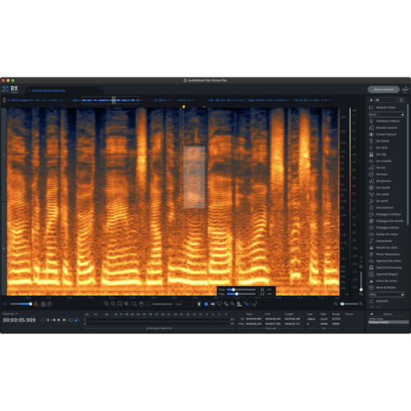The height and width of the screenshot is (411, 411).
Task: Open the Music Rebalance module
Action: 387,254
